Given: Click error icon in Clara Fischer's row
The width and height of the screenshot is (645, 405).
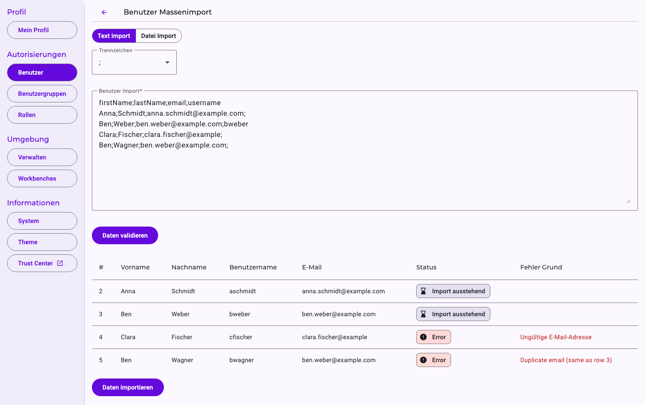Looking at the screenshot, I should tap(423, 337).
